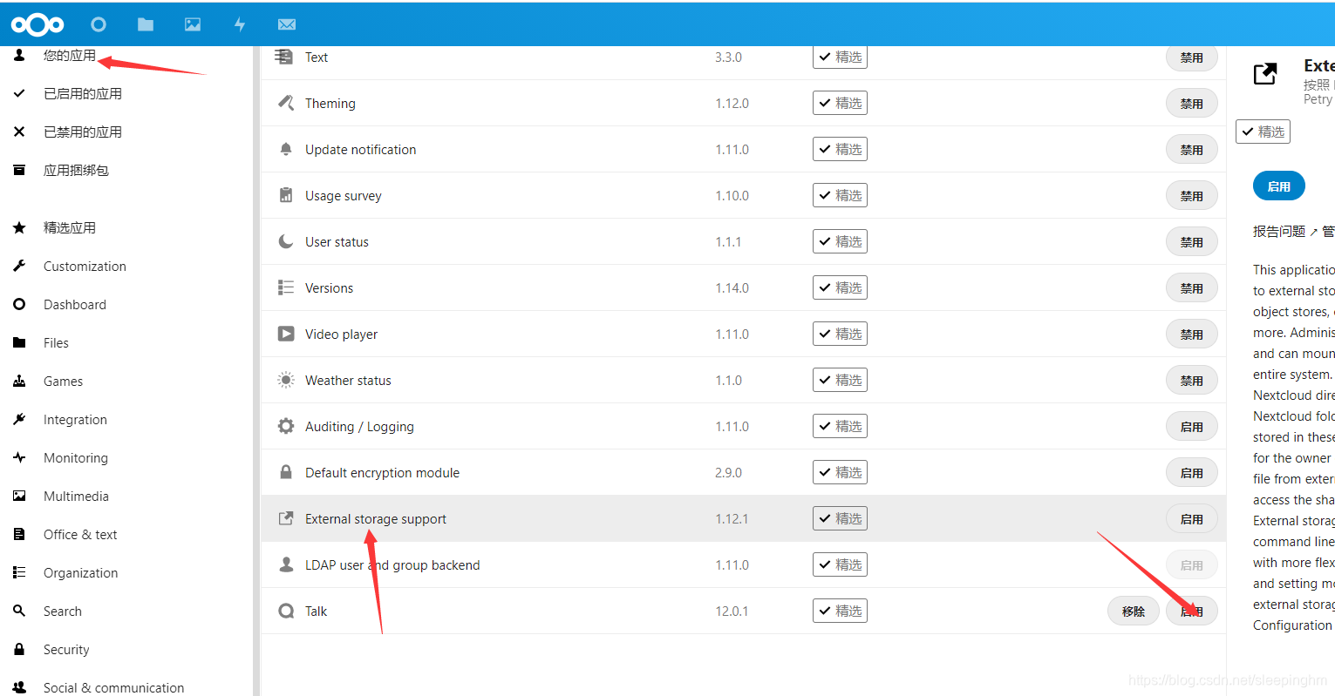Click the Auditing / Logging gear icon
This screenshot has width=1335, height=696.
coord(286,426)
